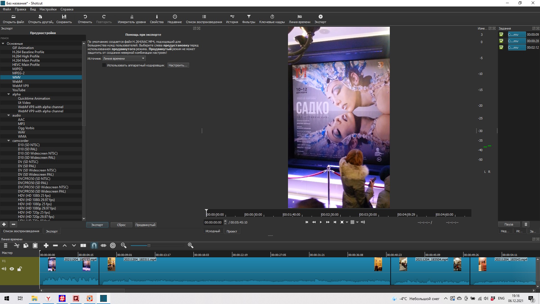Click the 20211204_183311.mp4 clip on the timeline

point(245,271)
